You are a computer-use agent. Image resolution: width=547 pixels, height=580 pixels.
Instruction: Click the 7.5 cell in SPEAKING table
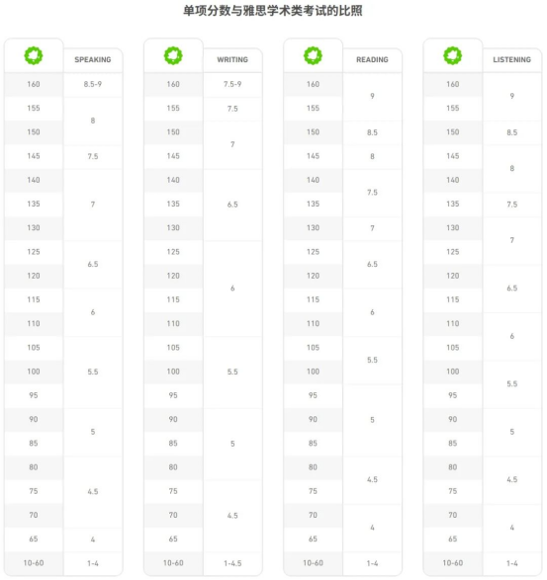[93, 156]
